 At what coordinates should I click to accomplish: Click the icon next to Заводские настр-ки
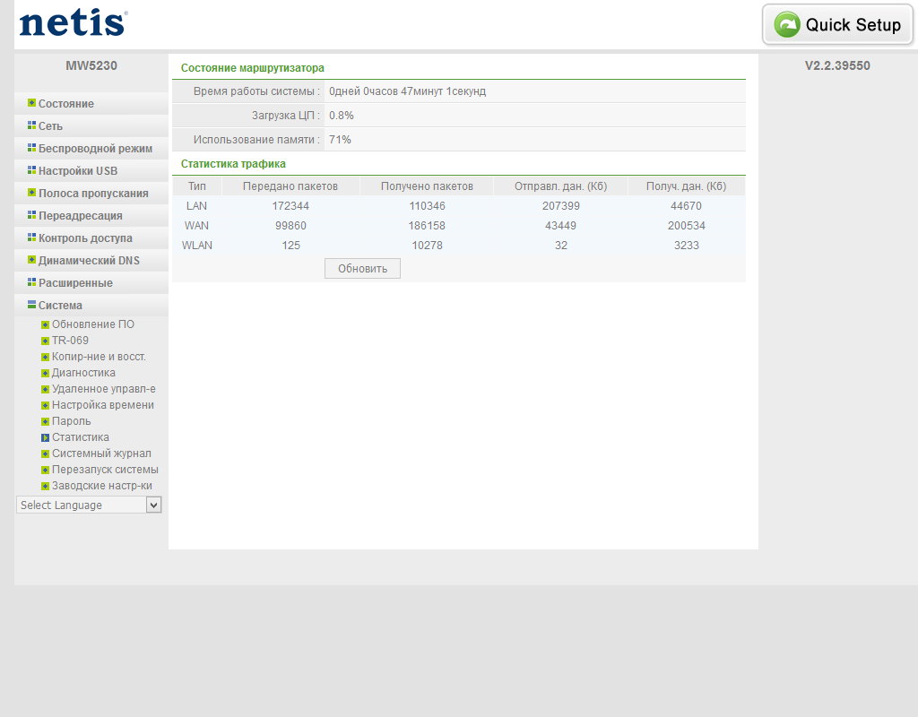[45, 487]
